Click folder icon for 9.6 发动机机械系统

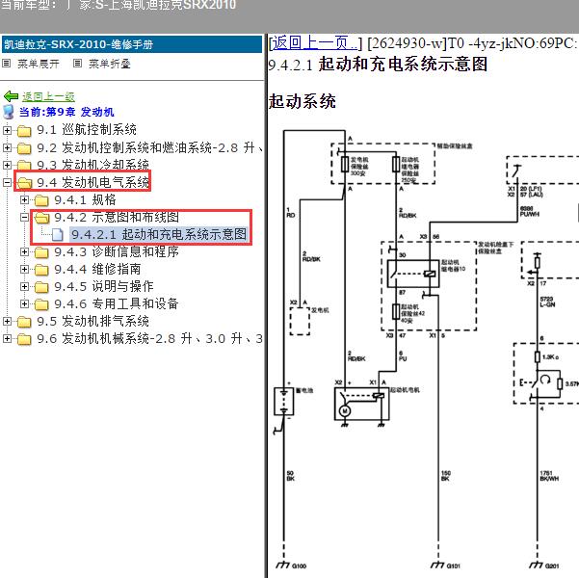pyautogui.click(x=24, y=339)
